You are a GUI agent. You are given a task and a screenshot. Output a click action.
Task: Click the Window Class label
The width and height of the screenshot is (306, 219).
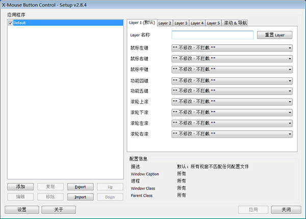pos(143,189)
